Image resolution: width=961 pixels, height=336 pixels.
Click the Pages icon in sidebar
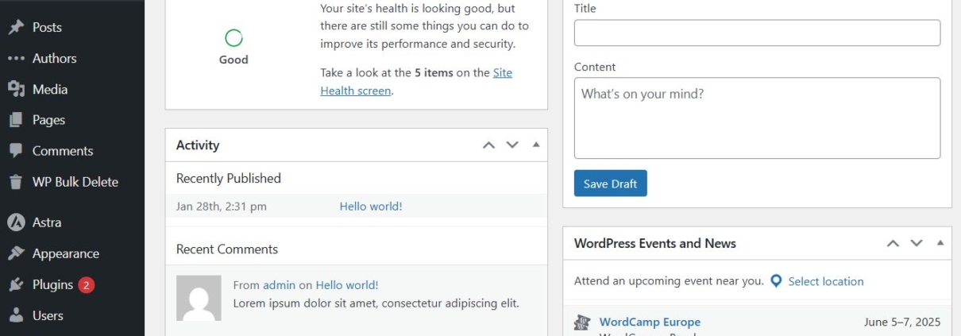[16, 121]
